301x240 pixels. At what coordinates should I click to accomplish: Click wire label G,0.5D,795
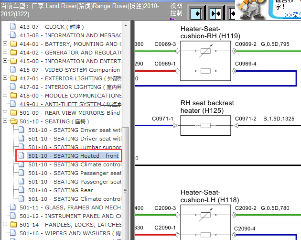click(x=275, y=44)
